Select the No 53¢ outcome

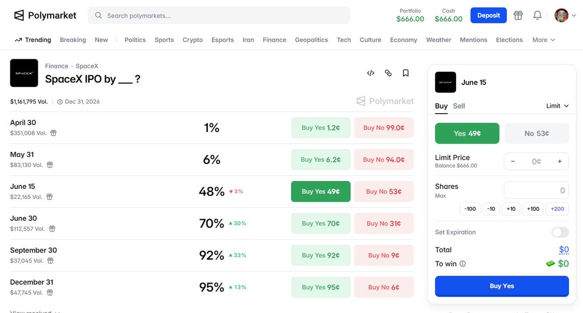(x=537, y=133)
